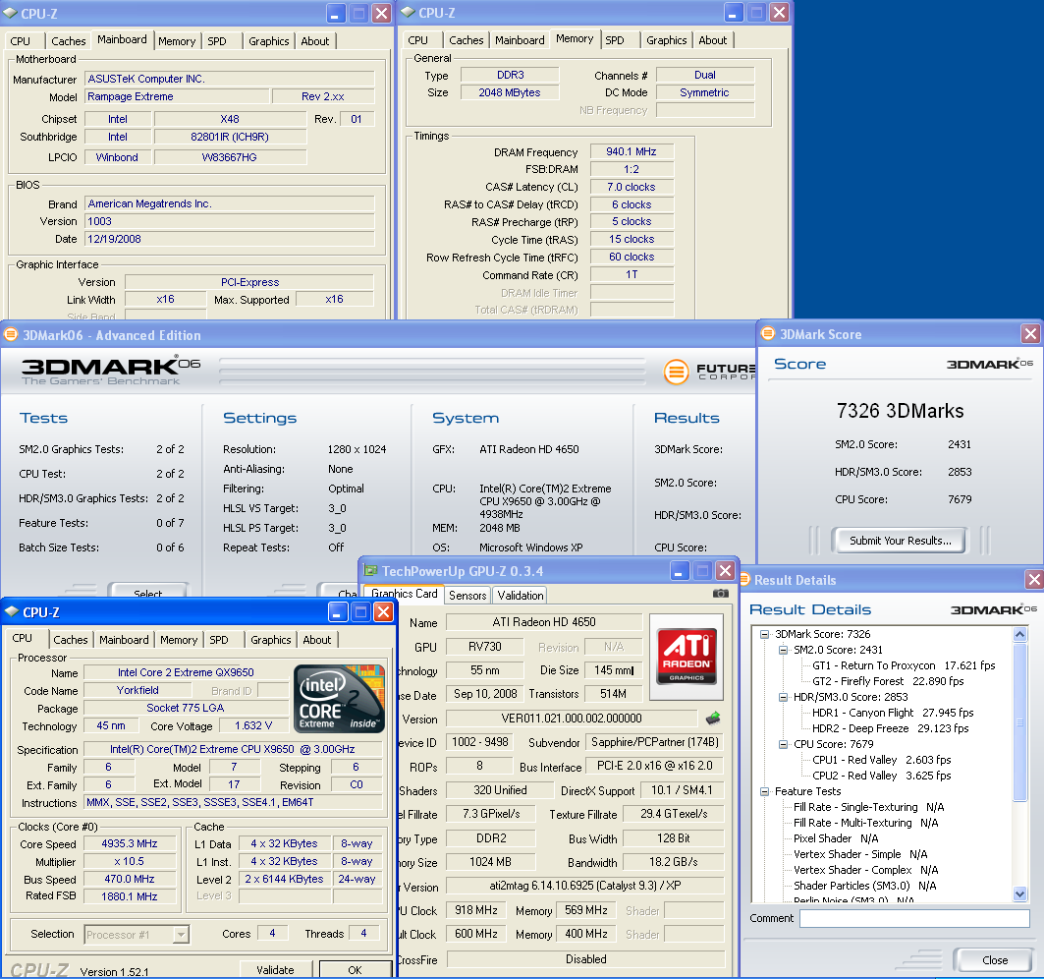
Task: Click the Result Details scrollbar up arrow
Action: [1020, 634]
